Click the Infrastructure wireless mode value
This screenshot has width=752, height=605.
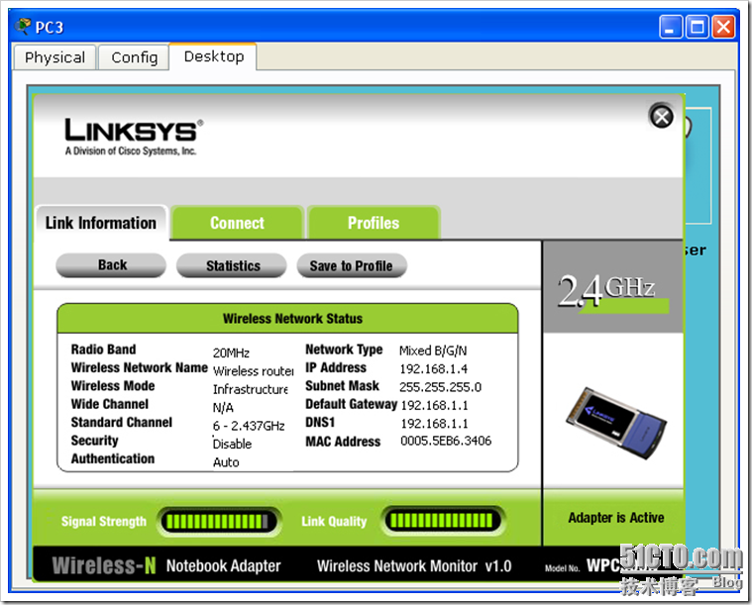tap(251, 389)
